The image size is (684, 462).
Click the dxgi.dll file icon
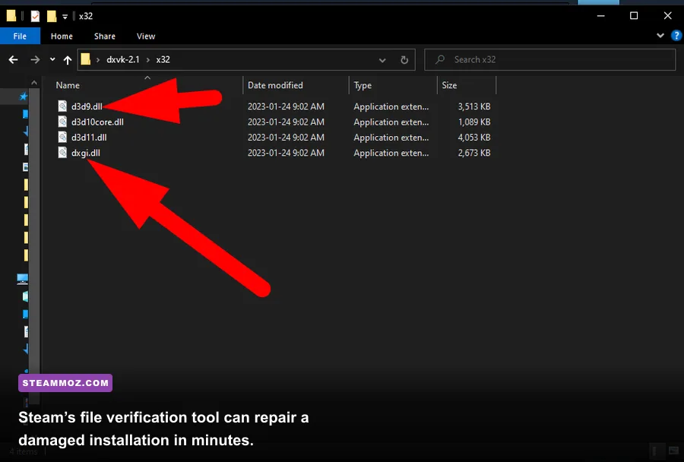(62, 153)
